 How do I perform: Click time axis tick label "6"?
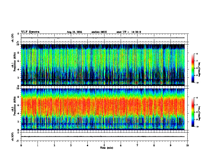[x=121, y=145]
